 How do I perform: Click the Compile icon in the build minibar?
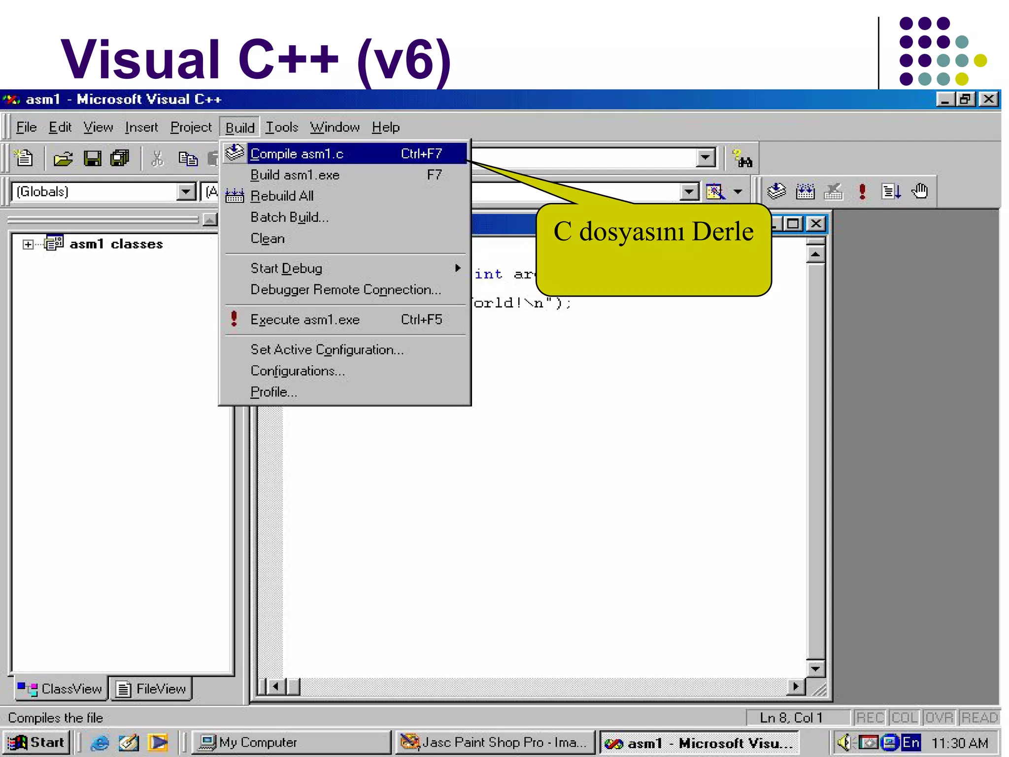[x=777, y=191]
